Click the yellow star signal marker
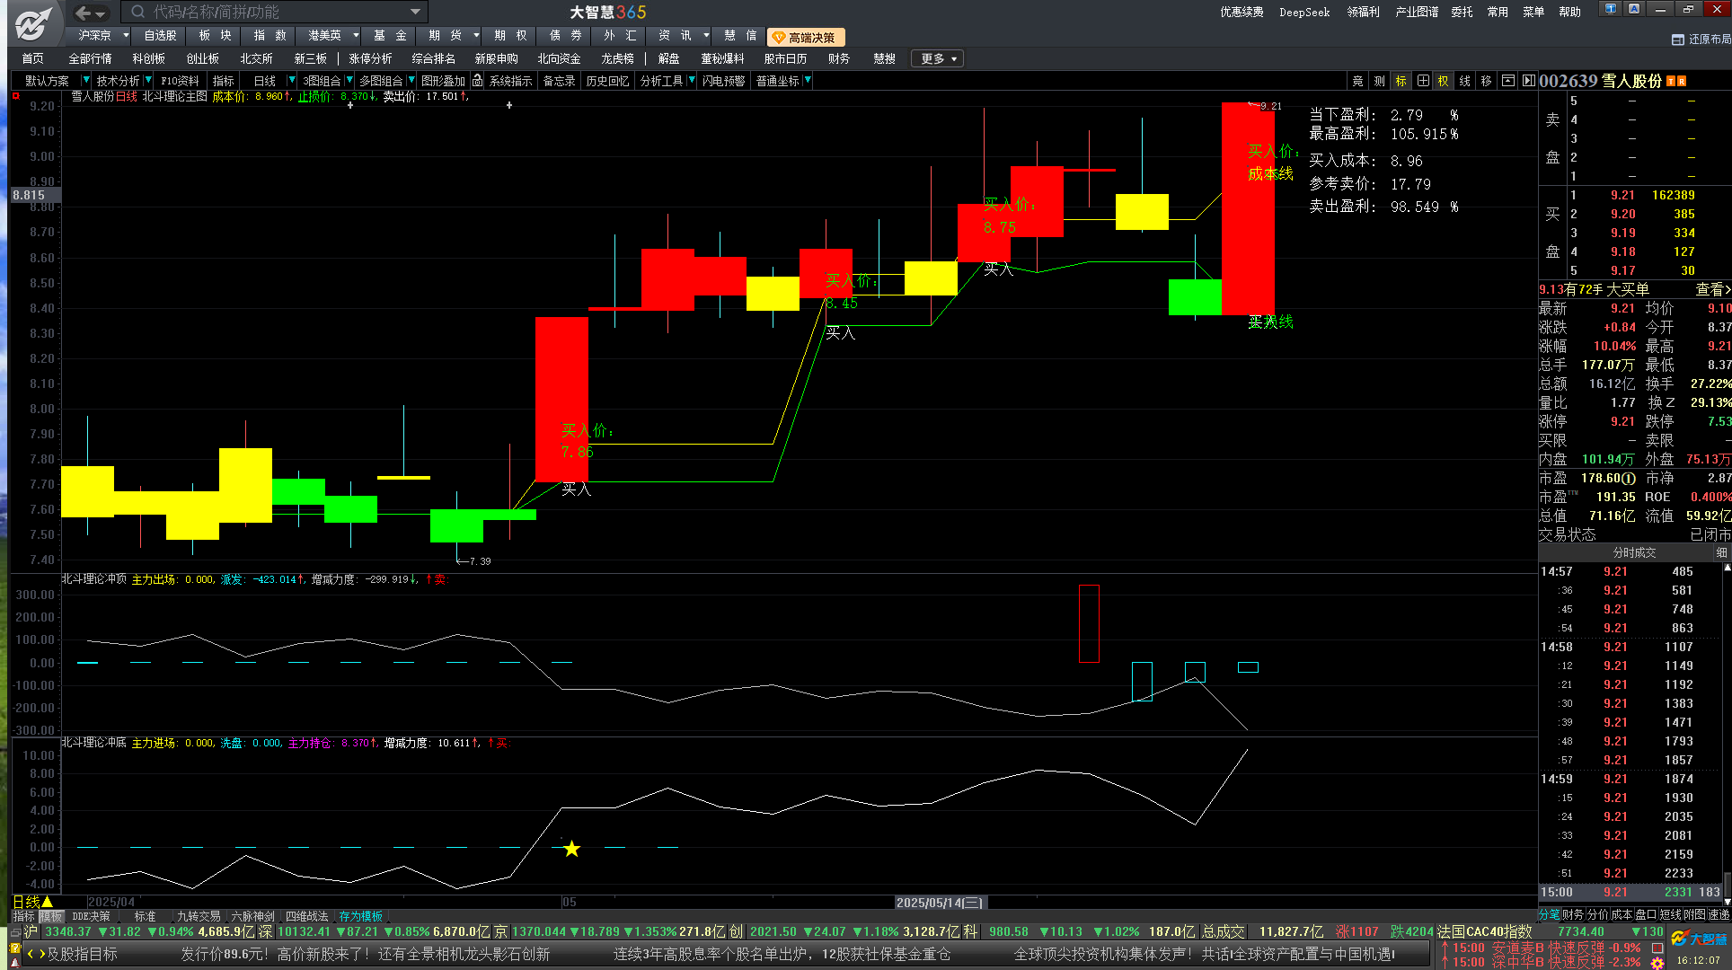This screenshot has height=970, width=1732. pos(571,849)
